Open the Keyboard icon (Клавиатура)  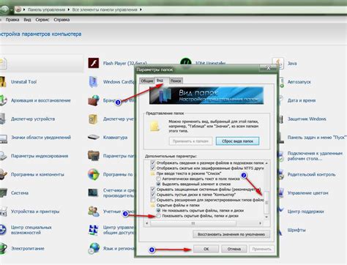(x=94, y=137)
